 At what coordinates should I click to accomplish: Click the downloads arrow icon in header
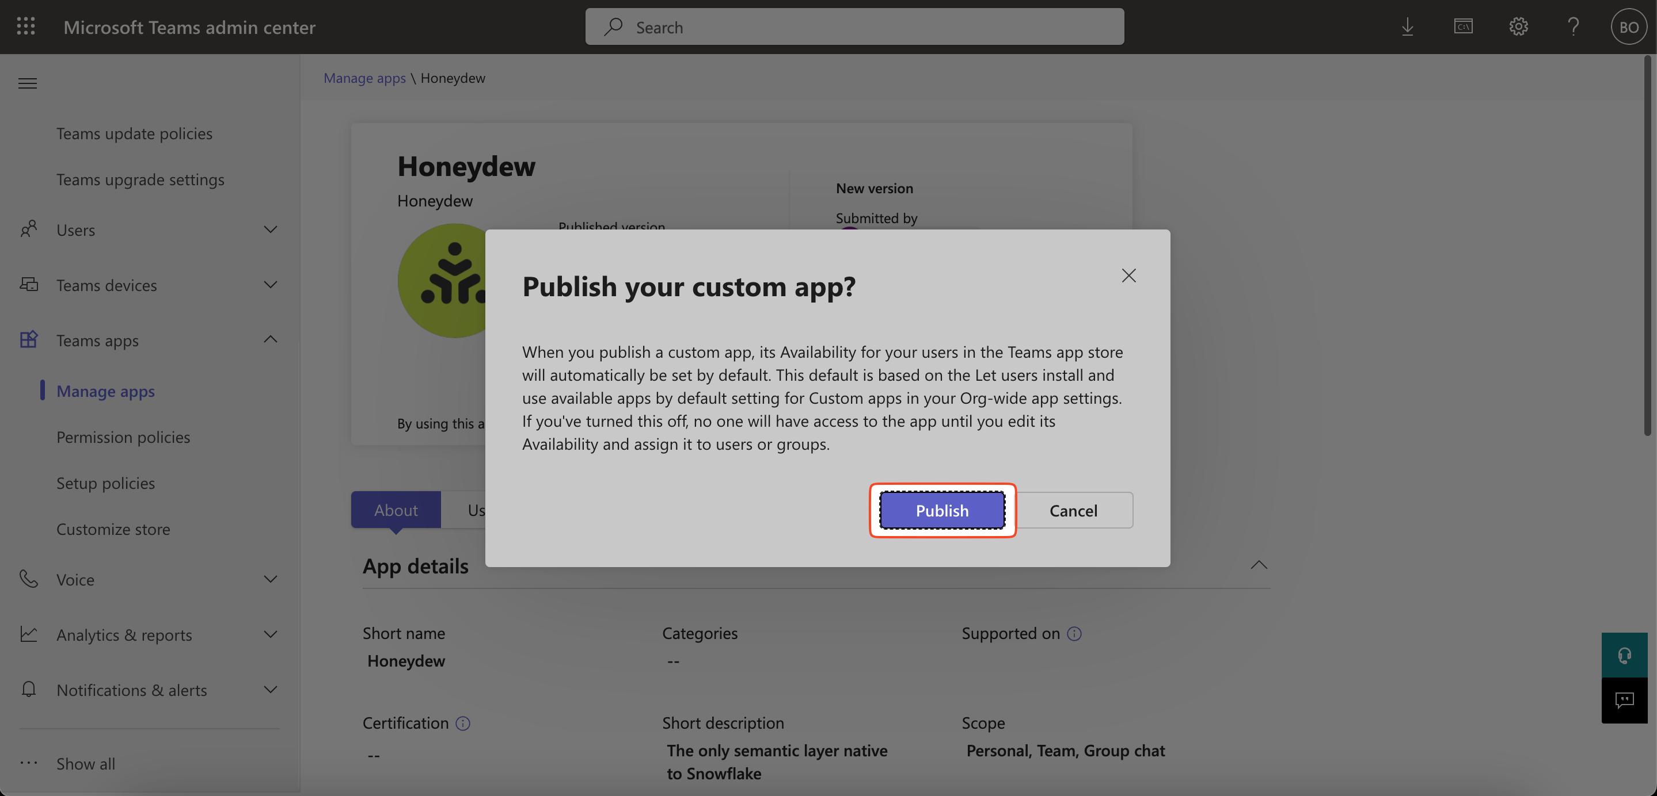coord(1407,26)
